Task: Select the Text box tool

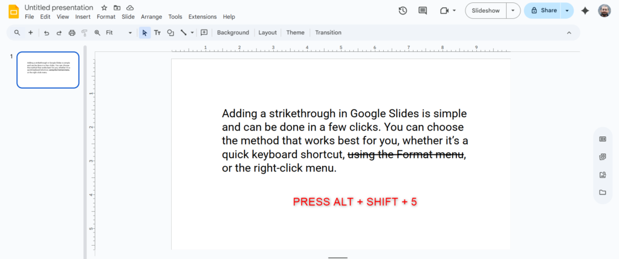Action: click(x=157, y=33)
